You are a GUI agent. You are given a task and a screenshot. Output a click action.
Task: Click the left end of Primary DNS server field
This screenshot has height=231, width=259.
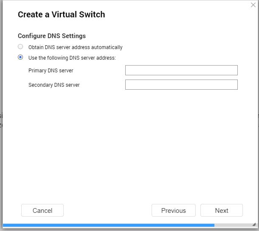[129, 70]
